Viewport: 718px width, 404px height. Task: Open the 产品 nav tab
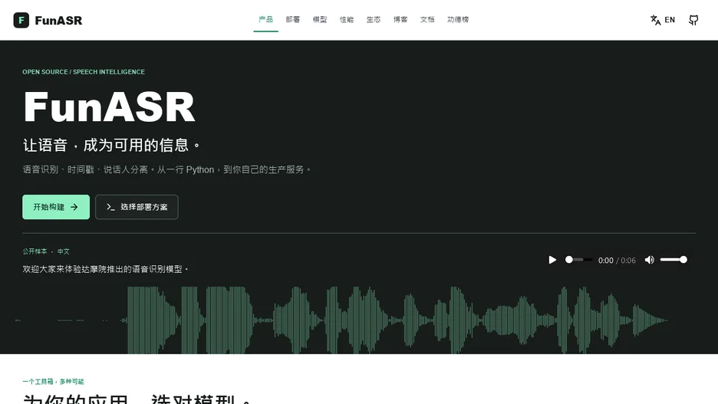pyautogui.click(x=265, y=19)
